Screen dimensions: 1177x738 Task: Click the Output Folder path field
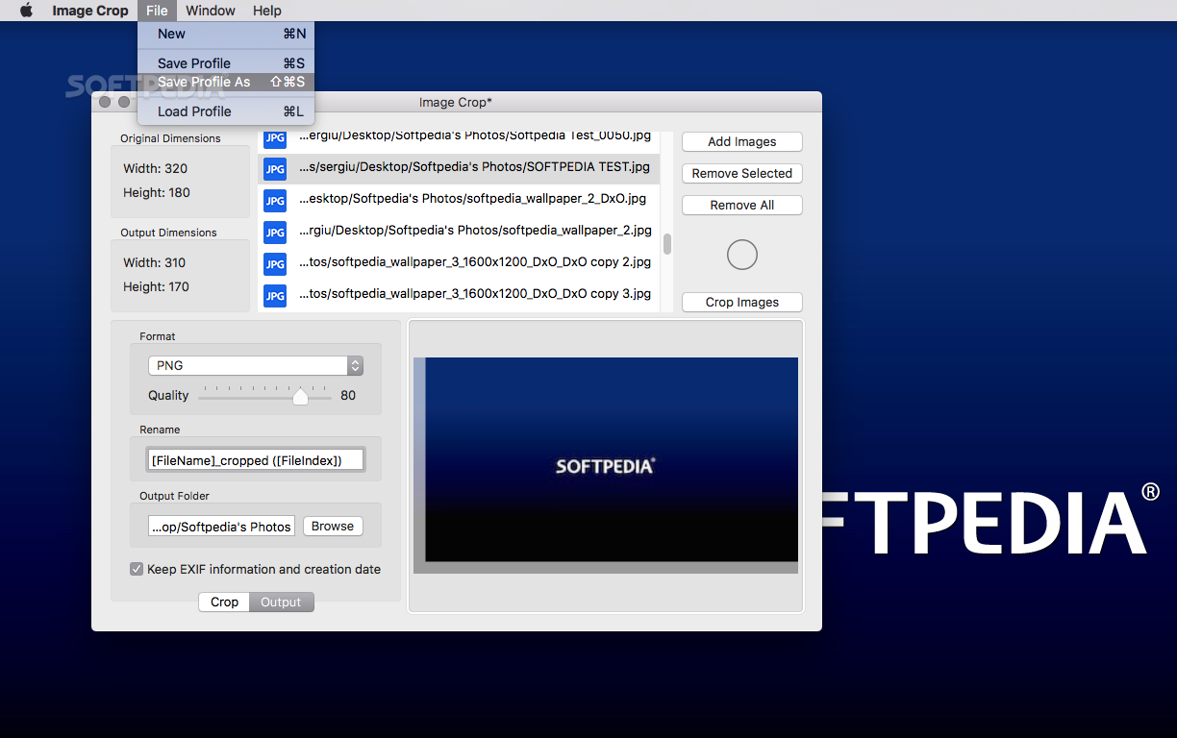click(222, 527)
